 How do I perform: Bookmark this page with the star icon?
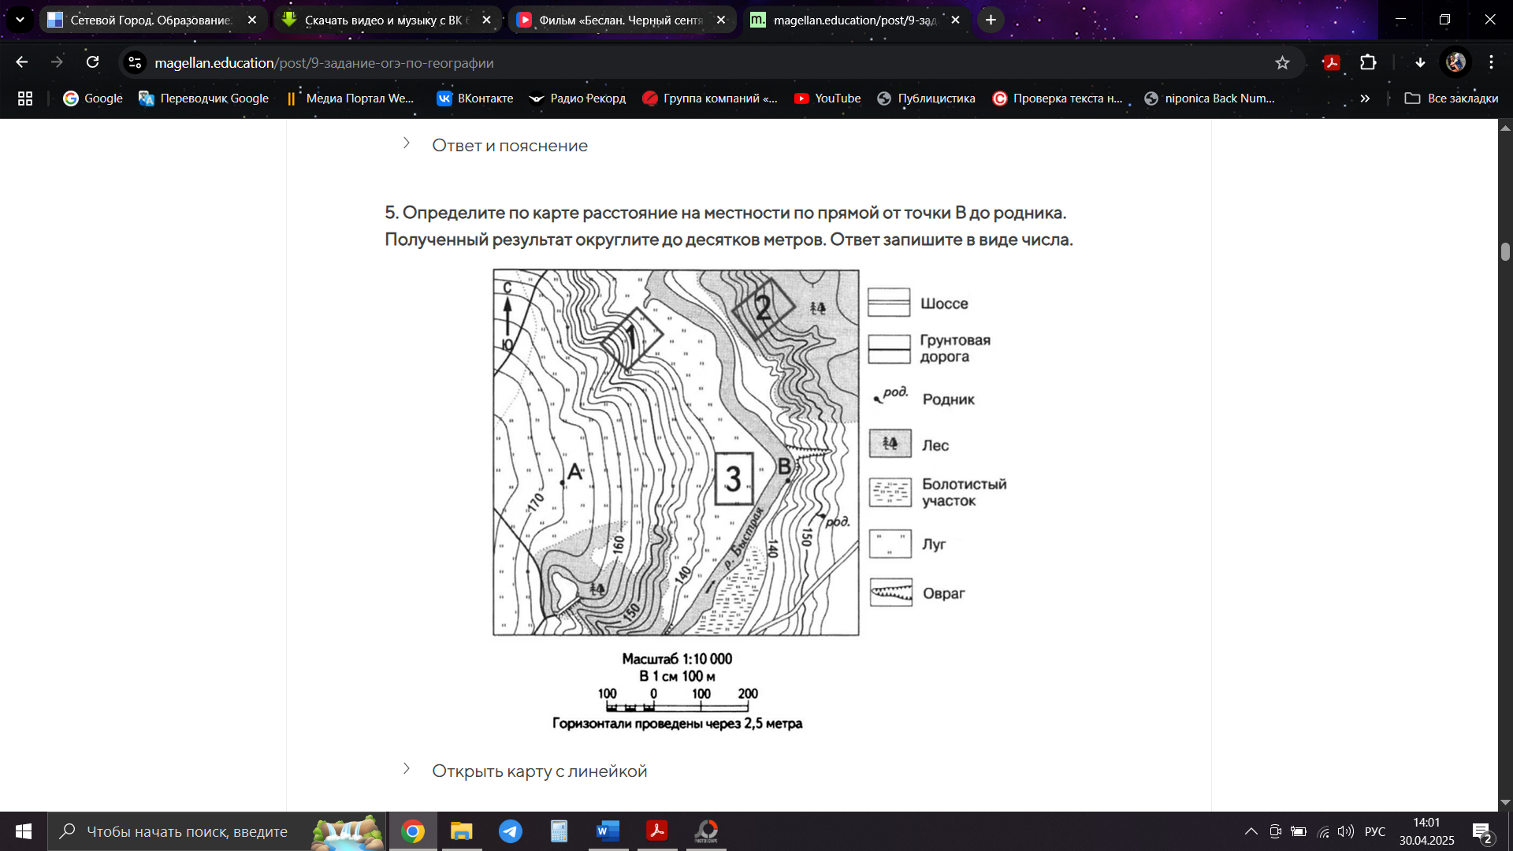point(1282,63)
